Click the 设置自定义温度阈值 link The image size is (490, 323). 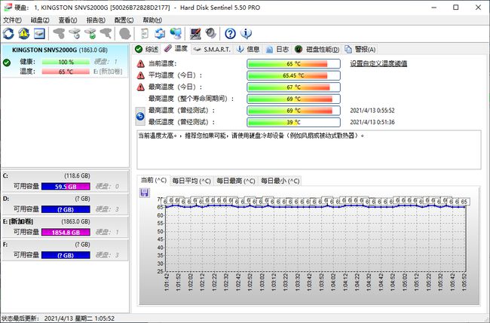[378, 64]
